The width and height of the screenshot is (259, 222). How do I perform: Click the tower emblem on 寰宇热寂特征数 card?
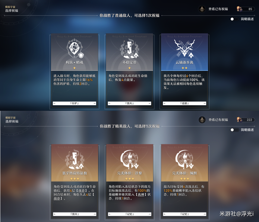[x=75, y=160]
